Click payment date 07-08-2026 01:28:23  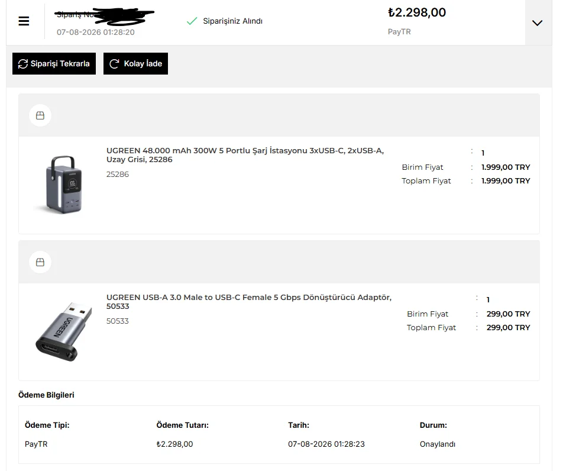click(x=326, y=444)
